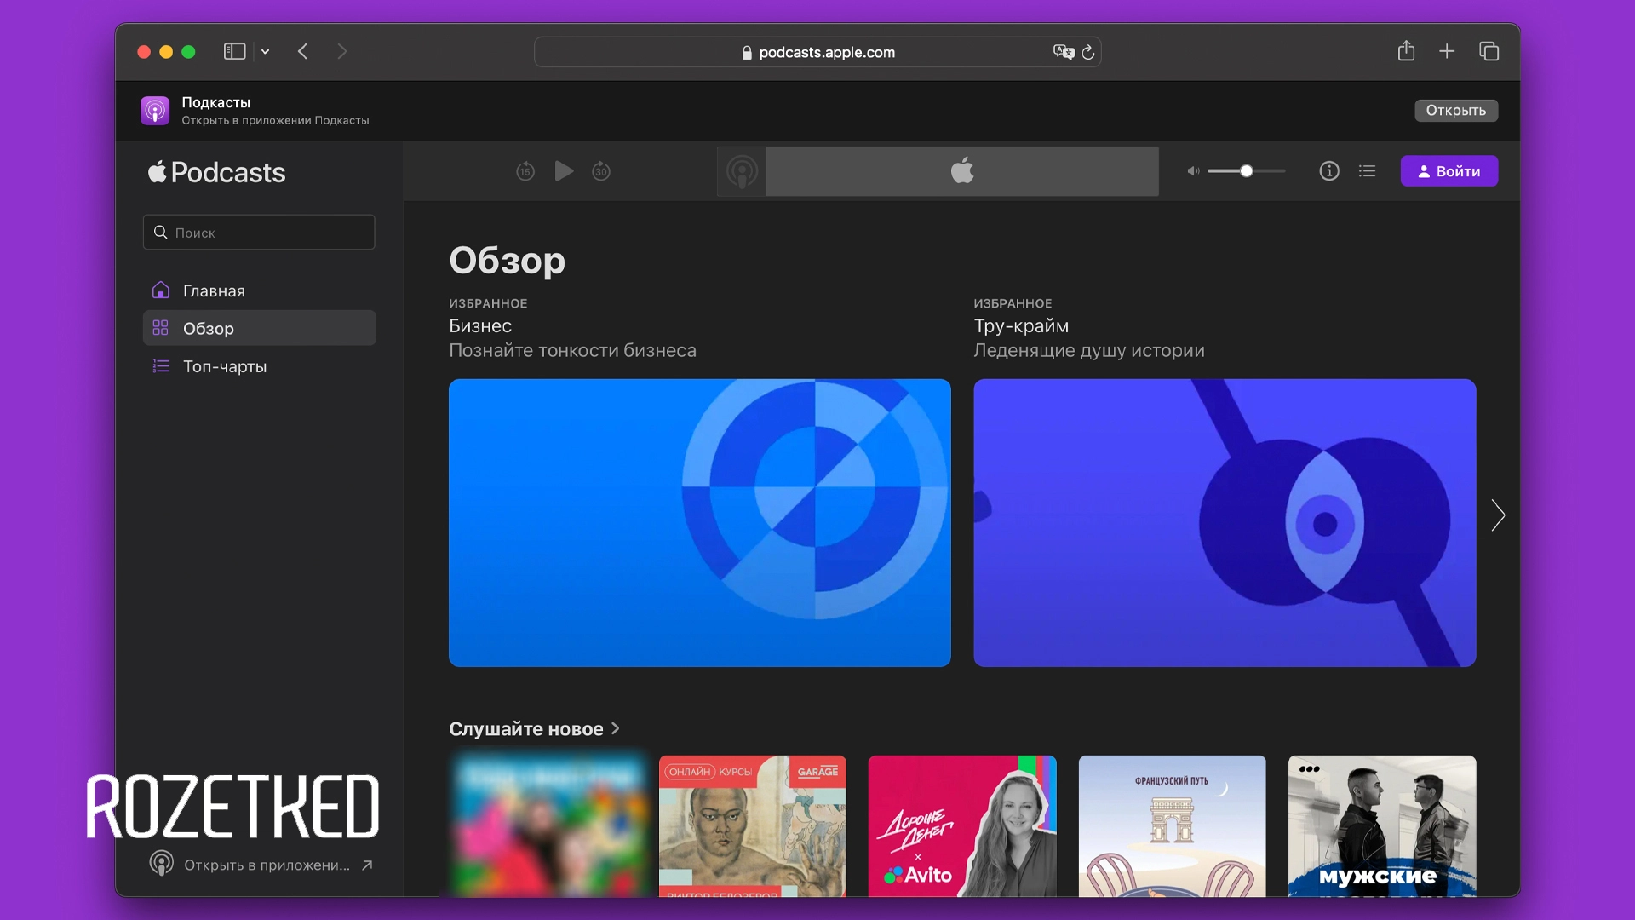Toggle the Safari sidebar button
Image resolution: width=1635 pixels, height=920 pixels.
(x=234, y=52)
